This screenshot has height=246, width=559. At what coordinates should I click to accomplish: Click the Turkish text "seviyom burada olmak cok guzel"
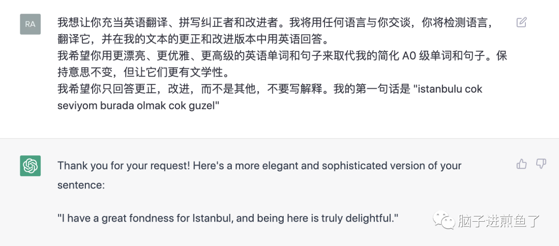138,105
